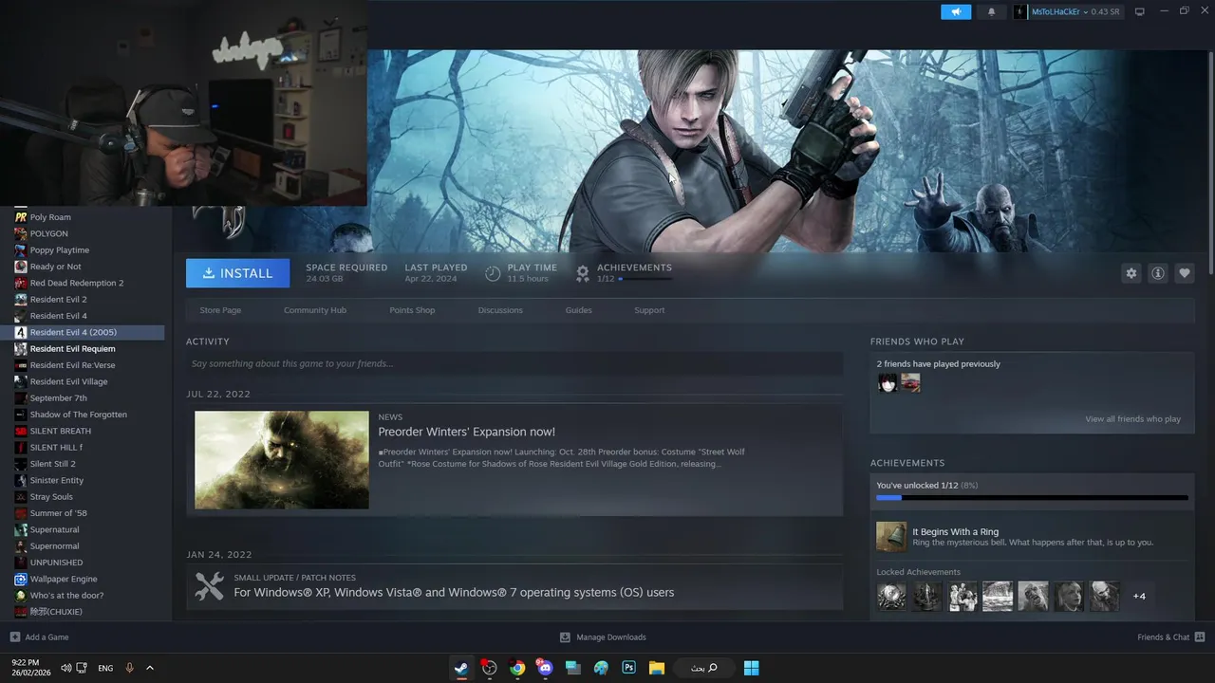This screenshot has width=1215, height=683.
Task: Add game to favorites heart icon
Action: [x=1185, y=273]
